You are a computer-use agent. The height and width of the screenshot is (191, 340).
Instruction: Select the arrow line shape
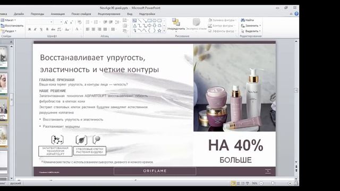[144, 21]
